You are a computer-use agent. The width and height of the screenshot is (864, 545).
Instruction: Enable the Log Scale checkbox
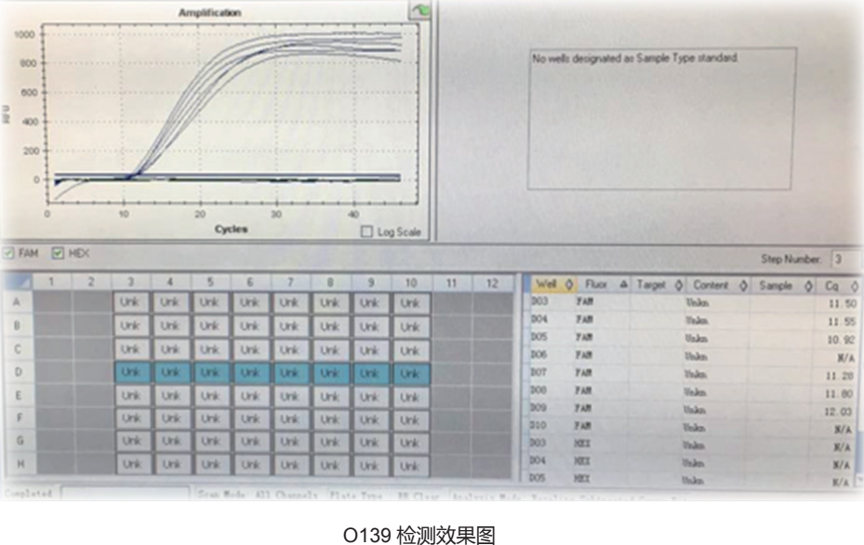coord(366,232)
